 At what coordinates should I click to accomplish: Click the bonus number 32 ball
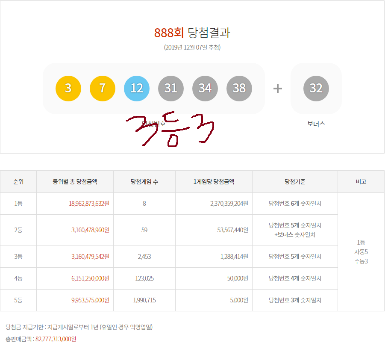coord(316,89)
